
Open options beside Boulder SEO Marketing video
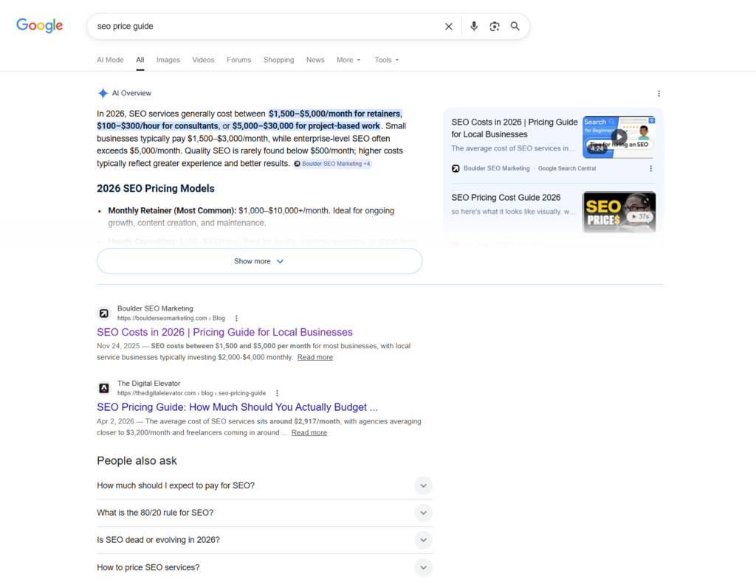tap(650, 168)
